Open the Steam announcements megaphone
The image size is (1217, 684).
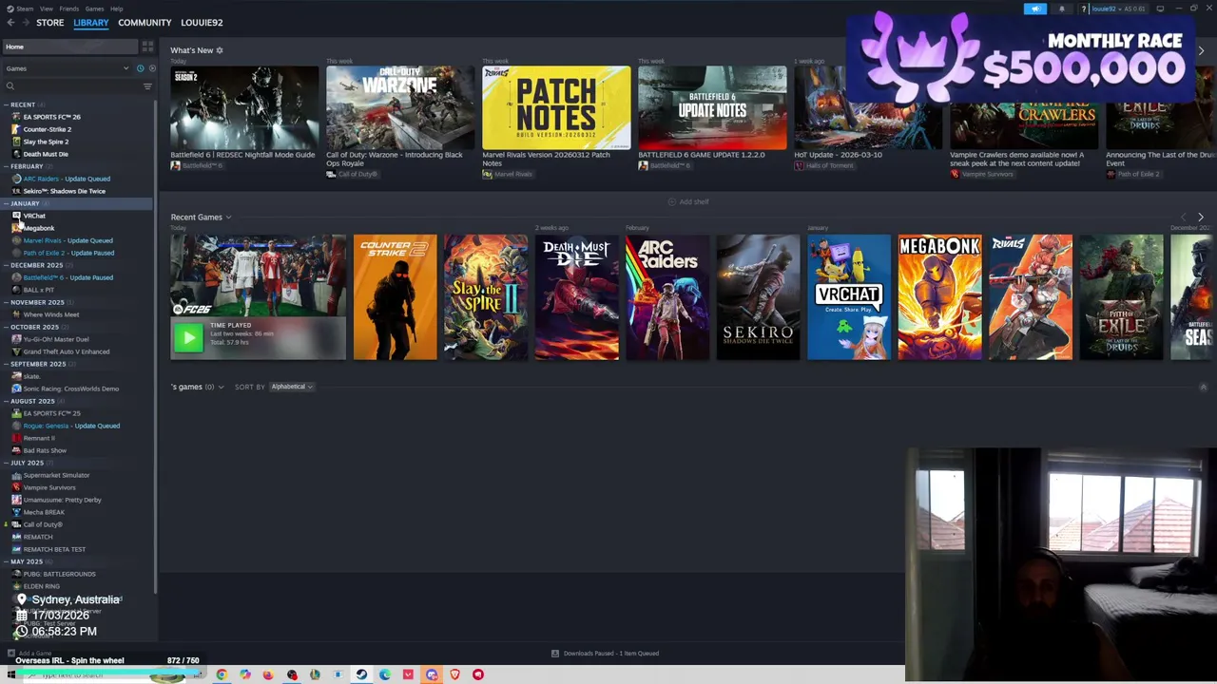click(x=1035, y=9)
